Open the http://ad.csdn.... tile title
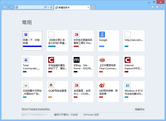 pos(134,40)
